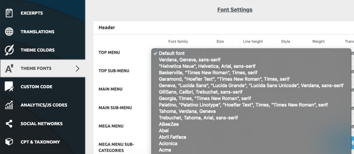Click the MEGA MENU SUB-CATEGORIES label
354x154 pixels.
(116, 147)
